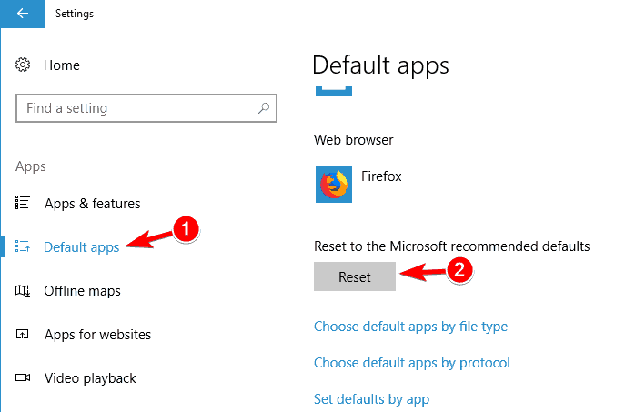Click the Default apps sidebar icon
The height and width of the screenshot is (412, 625).
coord(23,246)
